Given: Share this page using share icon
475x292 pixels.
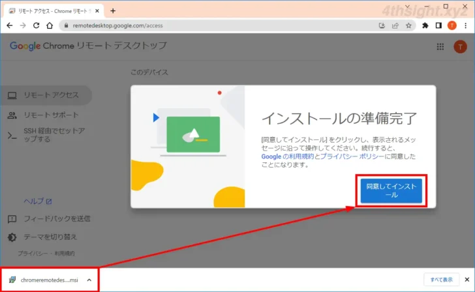Looking at the screenshot, I should pyautogui.click(x=395, y=25).
